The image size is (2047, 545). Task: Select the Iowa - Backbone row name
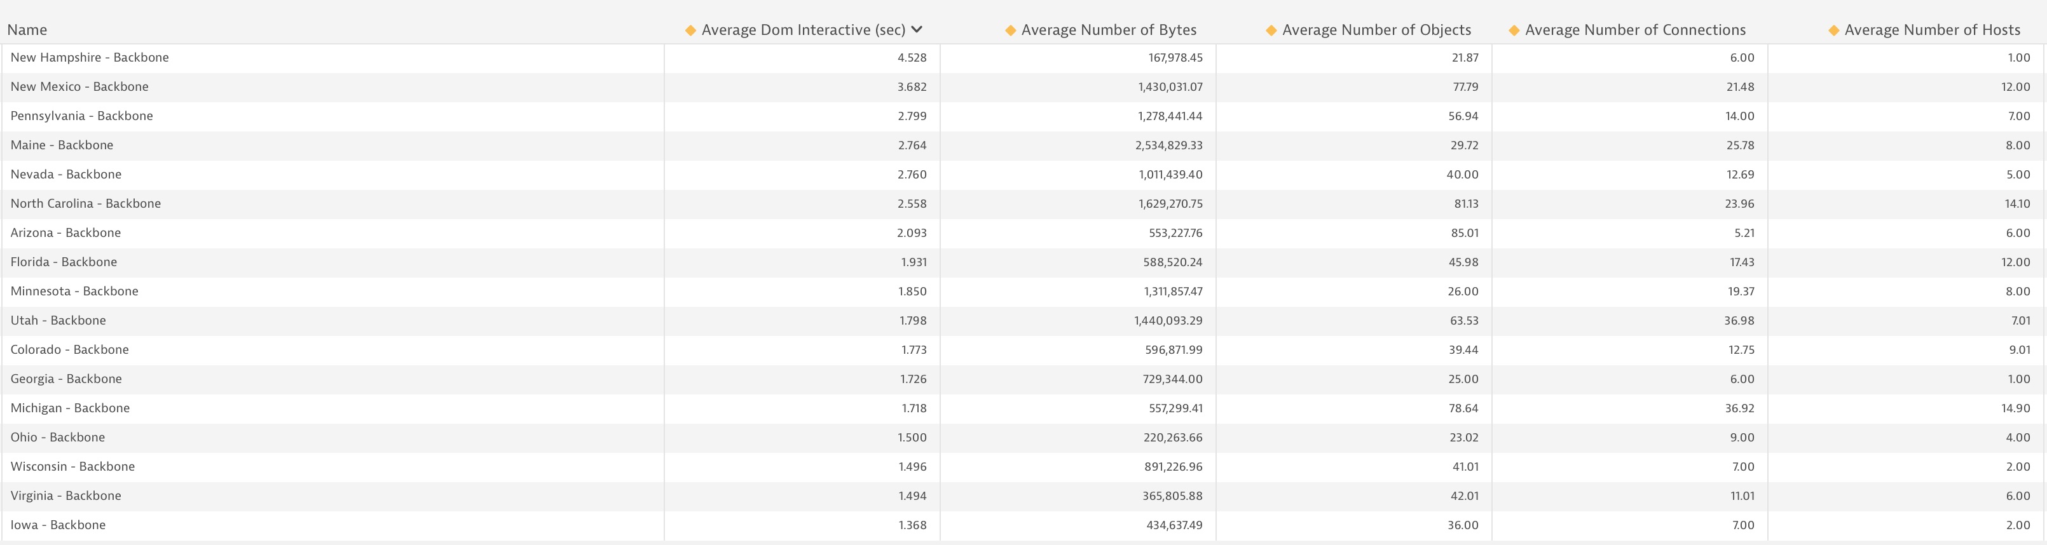[58, 525]
